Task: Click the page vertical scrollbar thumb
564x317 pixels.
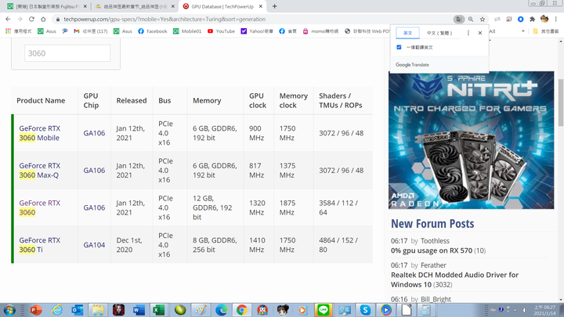Action: click(561, 103)
